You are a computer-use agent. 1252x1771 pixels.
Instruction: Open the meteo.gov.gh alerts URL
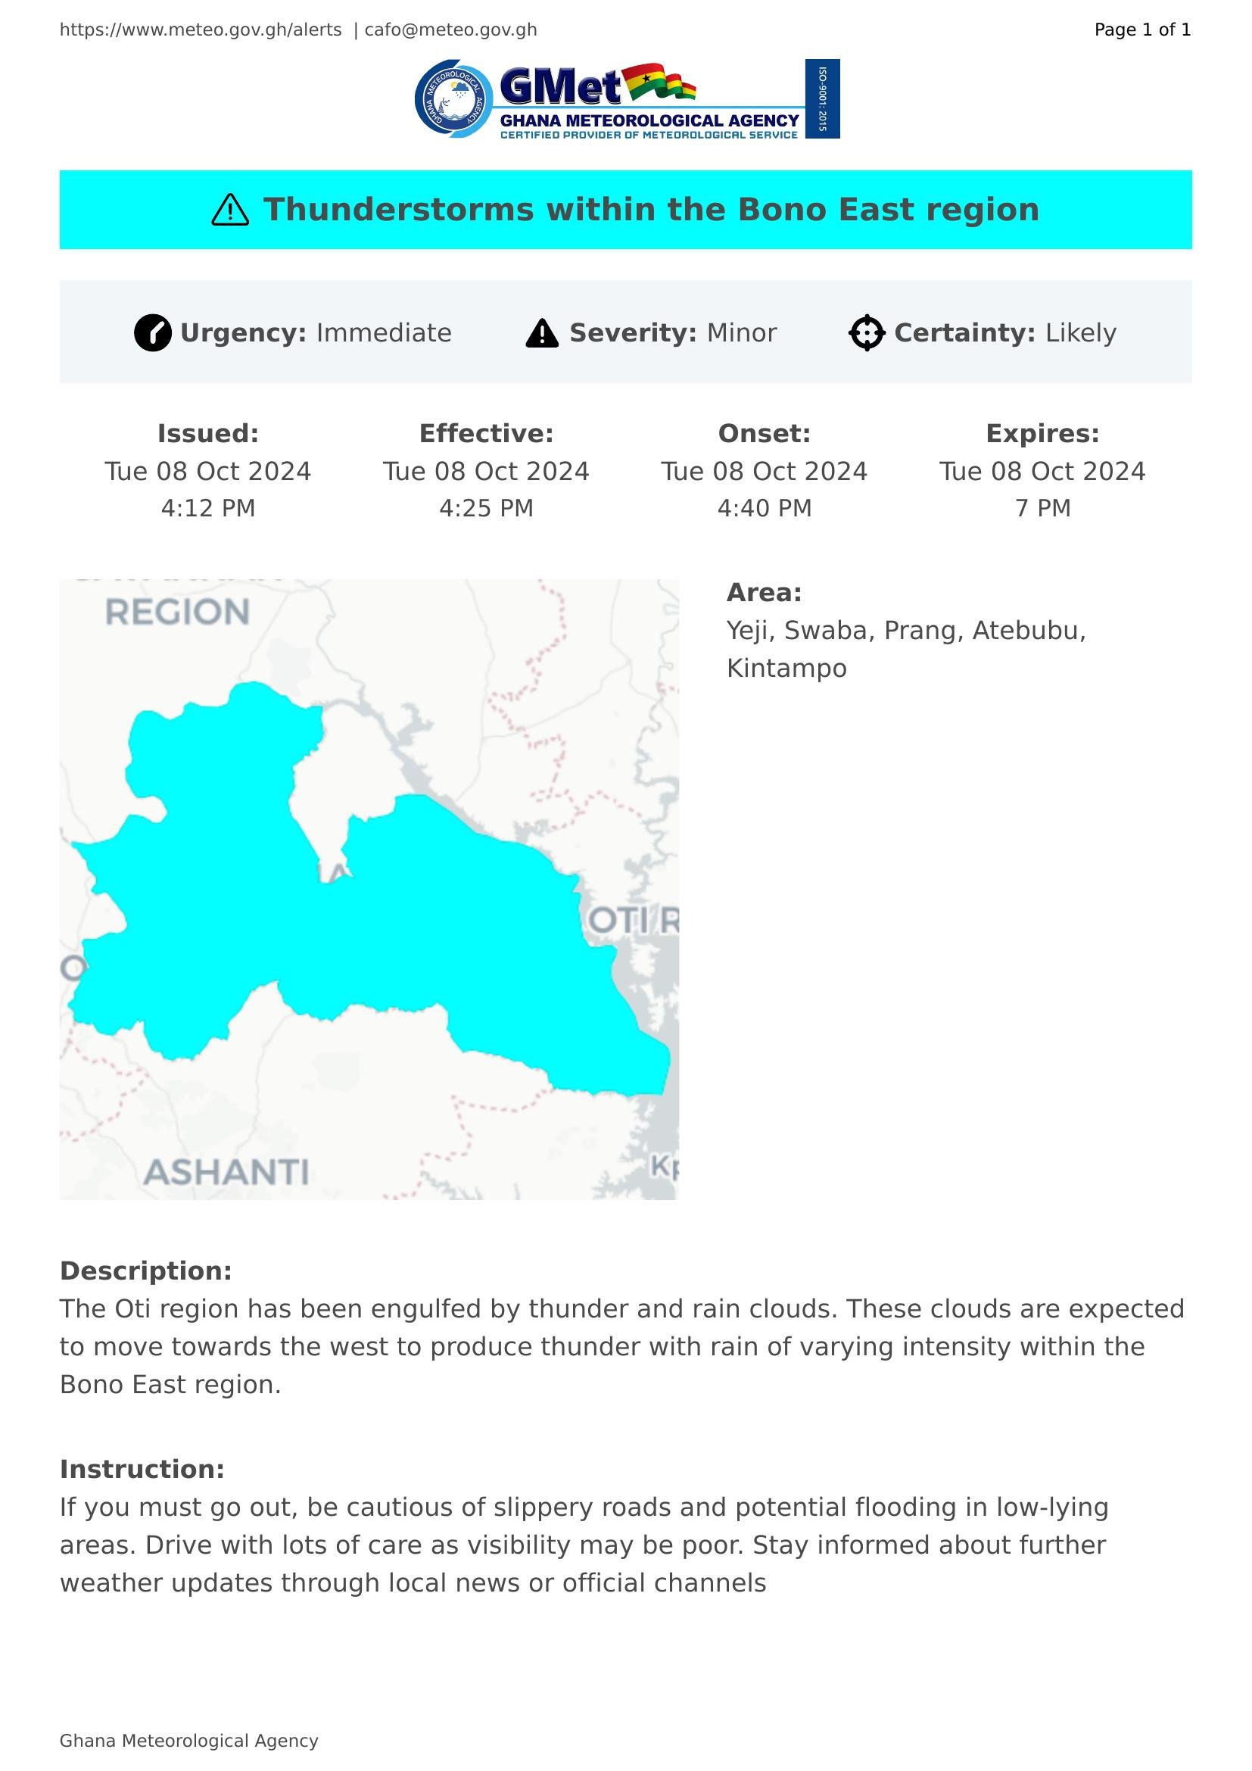click(201, 30)
